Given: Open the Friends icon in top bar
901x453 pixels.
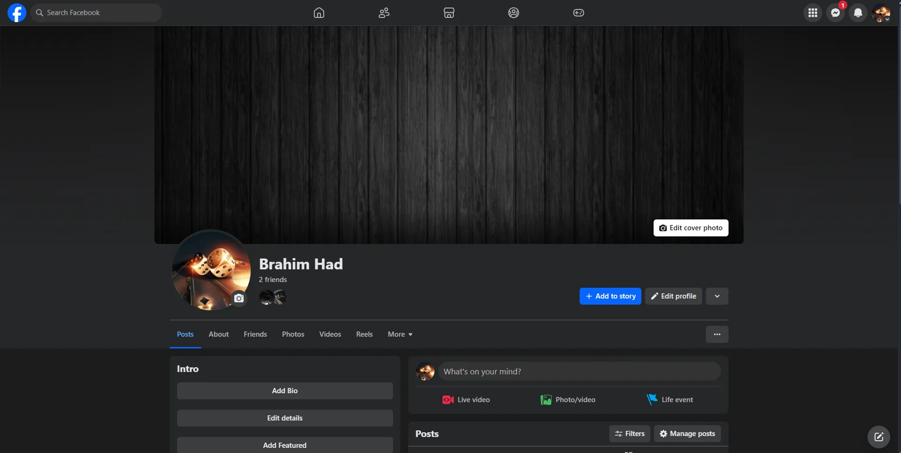Looking at the screenshot, I should tap(384, 13).
